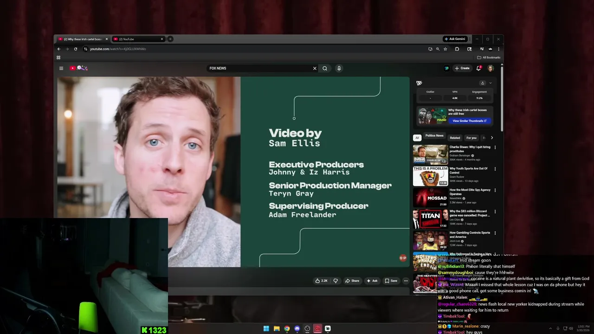This screenshot has width=594, height=334.
Task: Open the YouTube hamburger guide menu
Action: coord(61,68)
